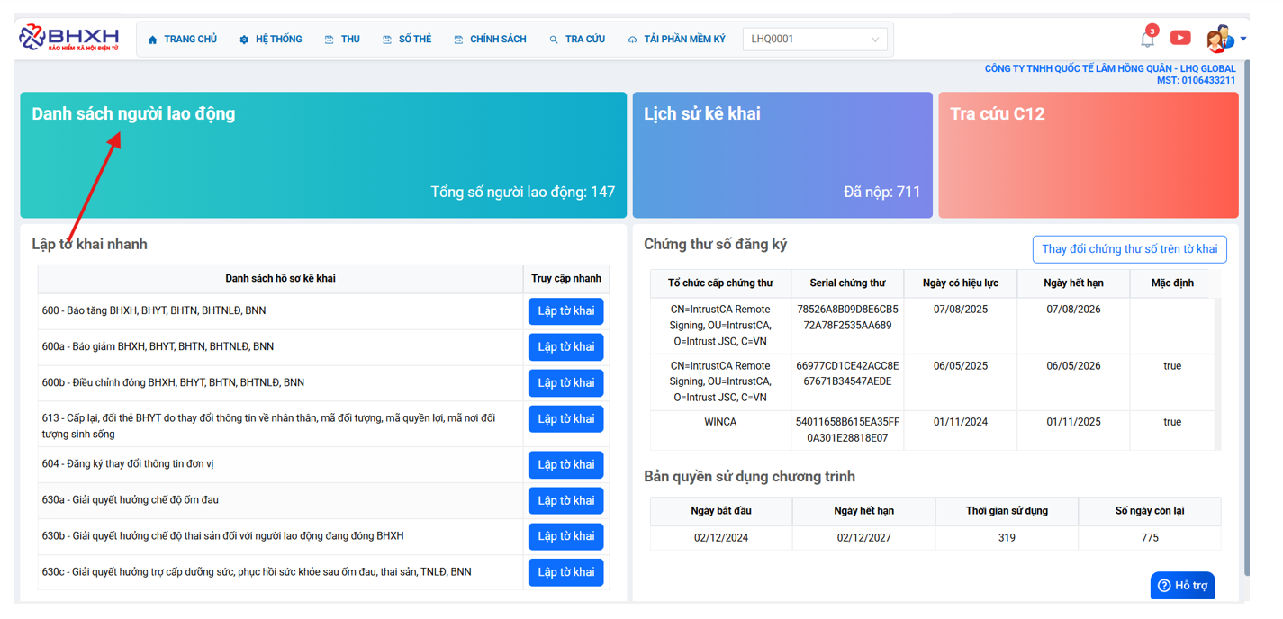
Task: Open the notification bell
Action: [x=1147, y=40]
